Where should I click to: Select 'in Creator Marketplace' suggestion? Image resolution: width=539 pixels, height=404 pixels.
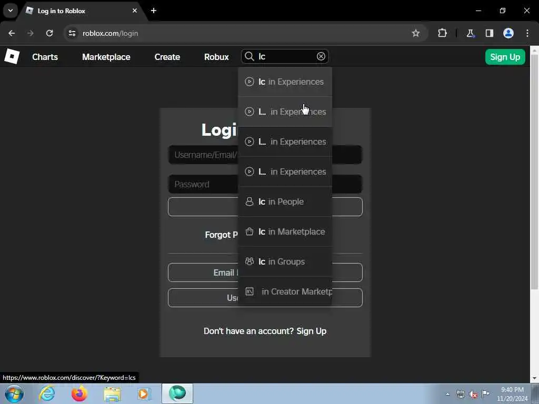click(x=285, y=291)
